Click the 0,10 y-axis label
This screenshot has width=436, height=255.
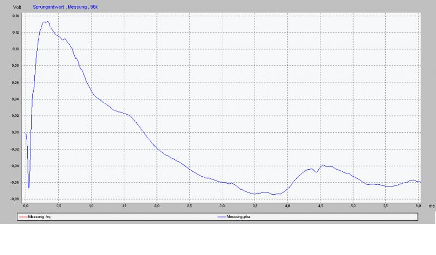tap(16, 49)
